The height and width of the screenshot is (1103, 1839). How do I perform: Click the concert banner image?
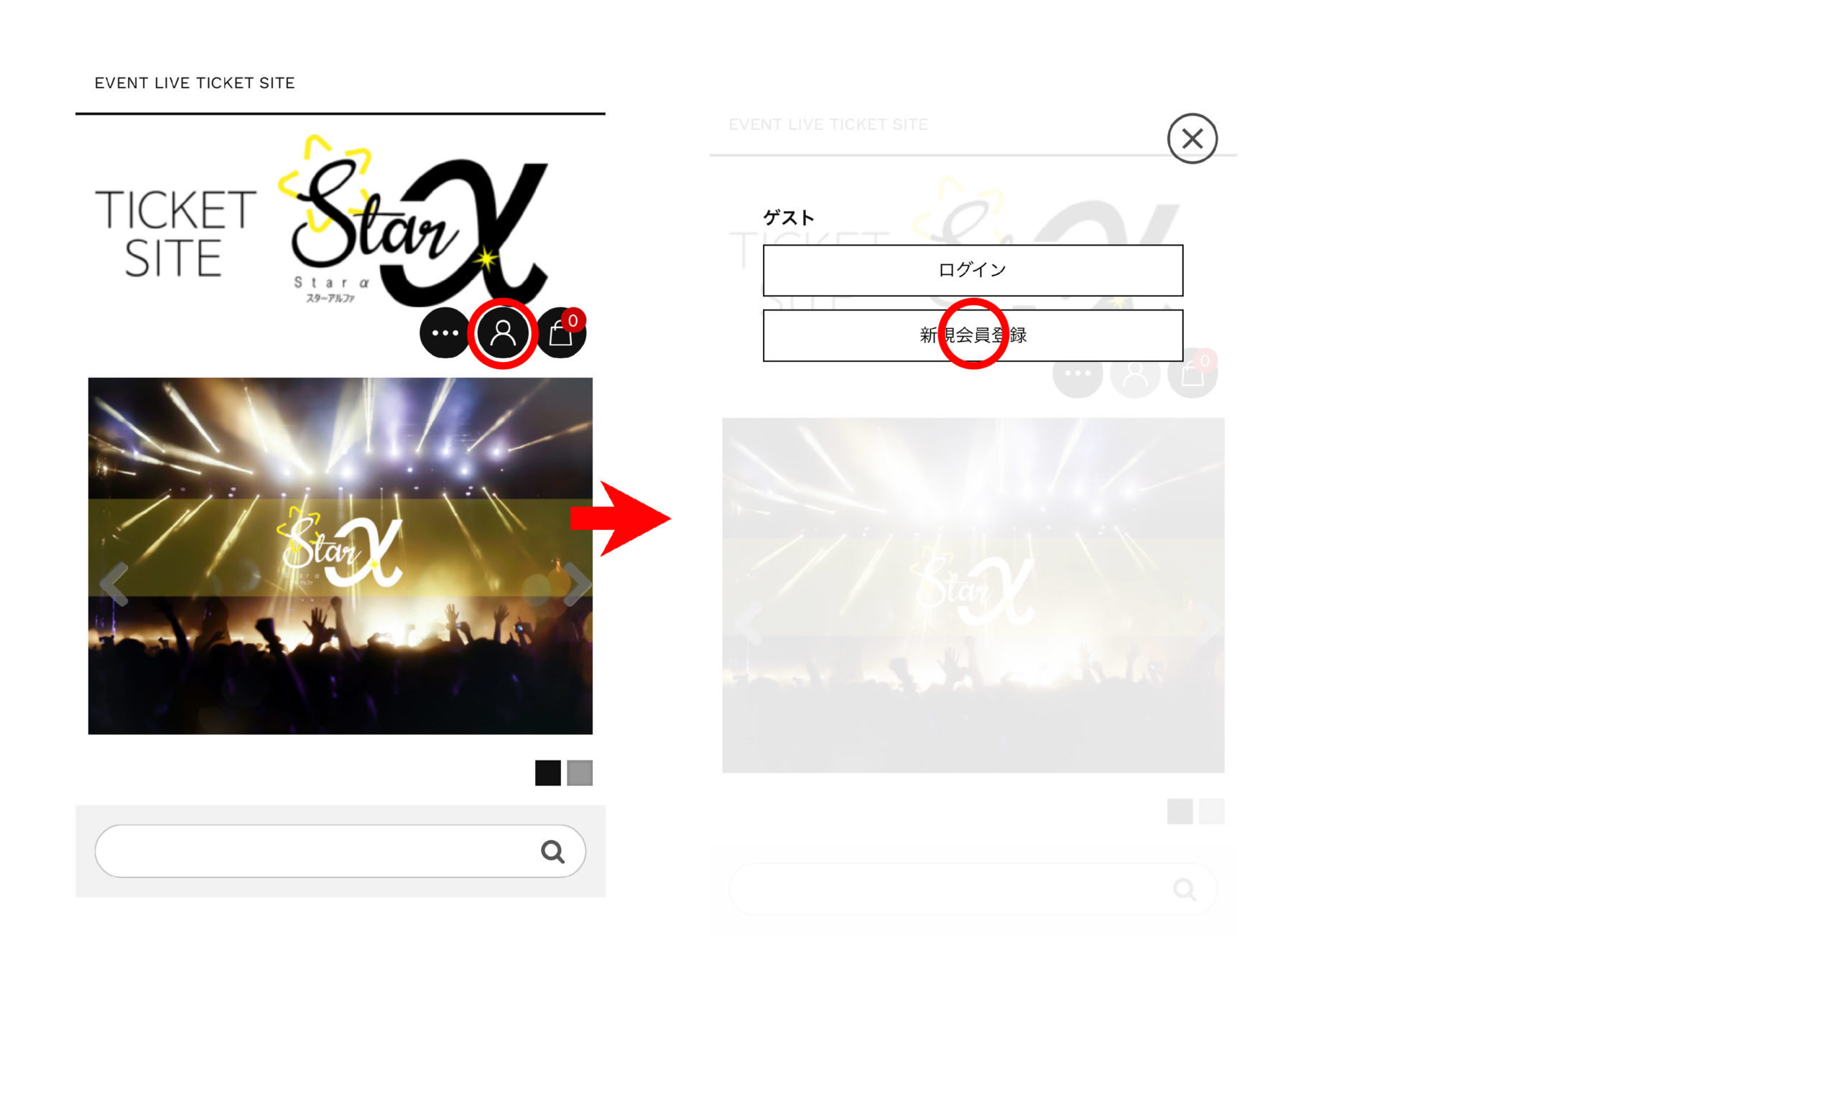coord(340,556)
